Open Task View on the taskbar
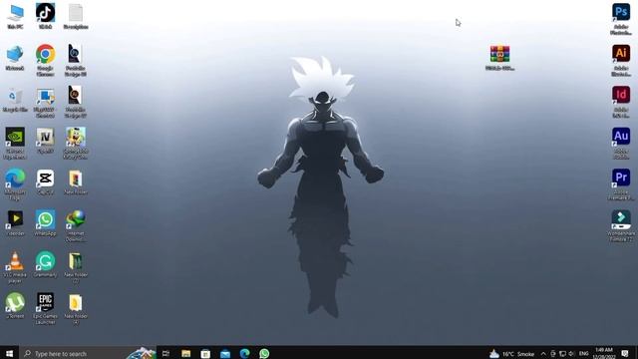The width and height of the screenshot is (638, 359). [165, 353]
